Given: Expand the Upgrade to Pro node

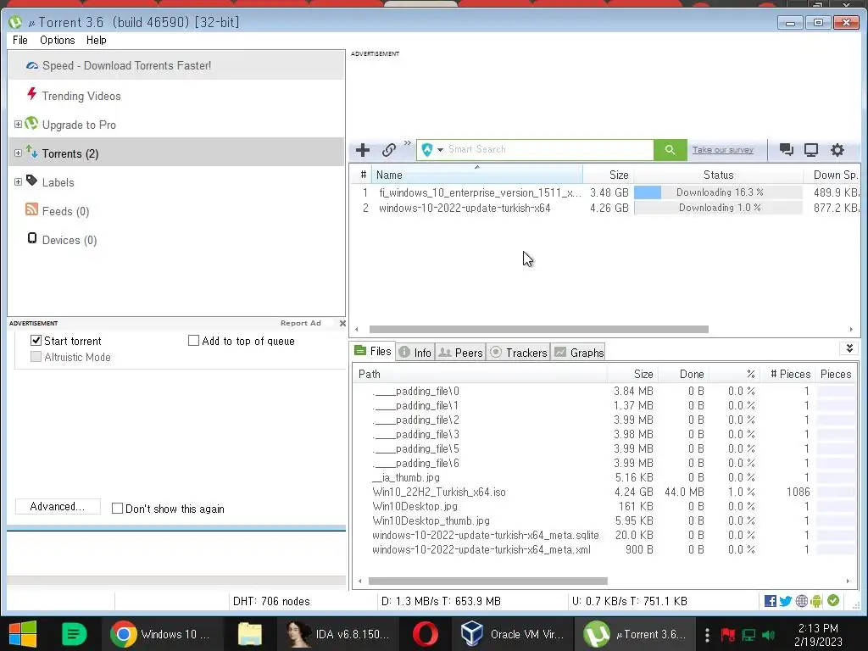Looking at the screenshot, I should tap(18, 124).
